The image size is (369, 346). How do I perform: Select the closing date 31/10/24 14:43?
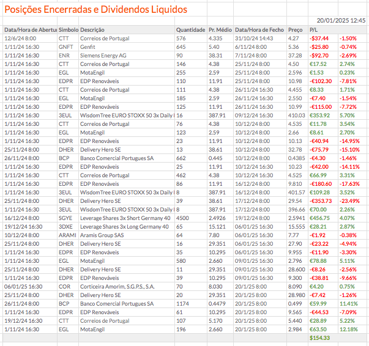click(x=254, y=39)
